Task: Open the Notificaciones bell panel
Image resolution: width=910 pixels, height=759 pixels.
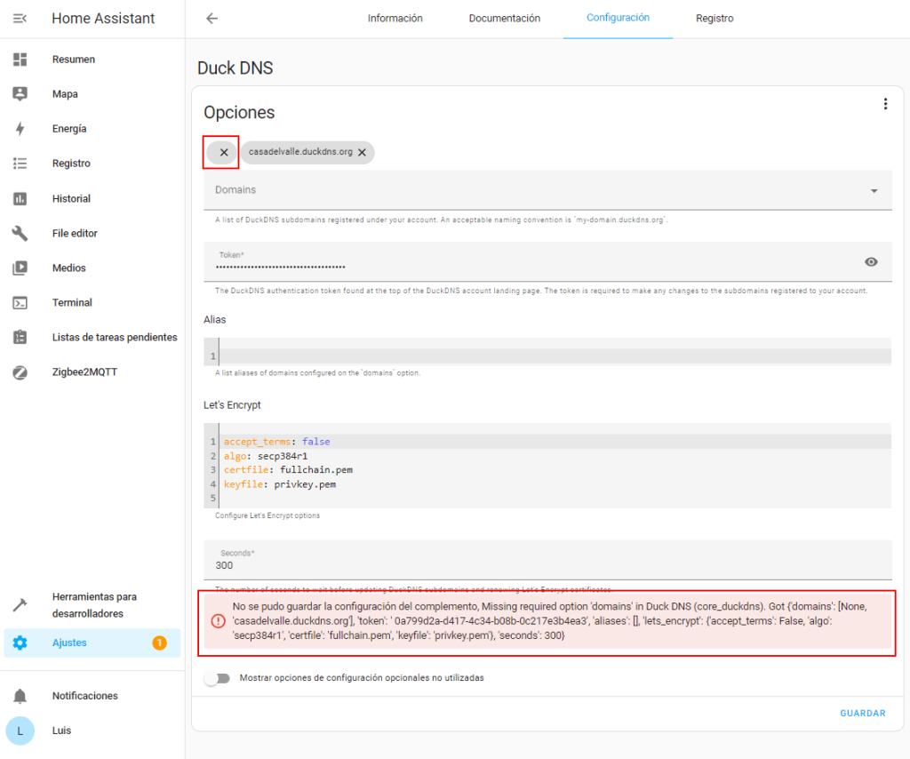Action: tap(84, 696)
